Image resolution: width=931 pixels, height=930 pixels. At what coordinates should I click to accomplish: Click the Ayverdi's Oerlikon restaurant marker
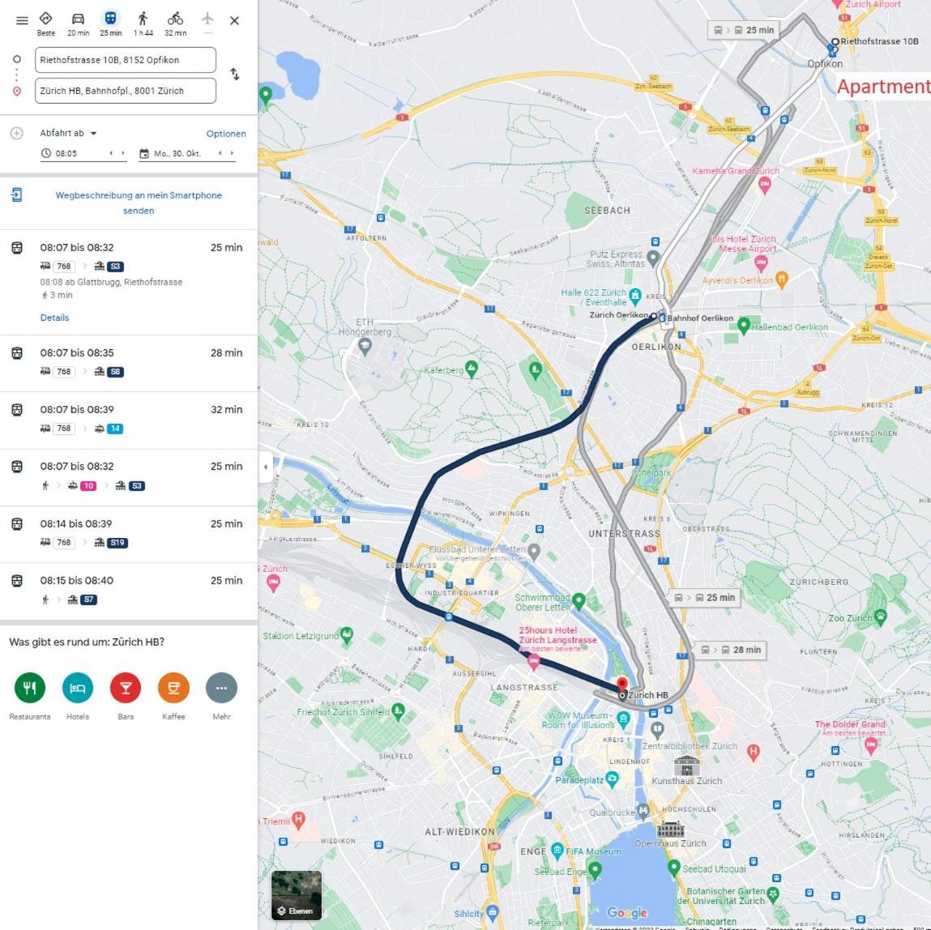(x=782, y=279)
